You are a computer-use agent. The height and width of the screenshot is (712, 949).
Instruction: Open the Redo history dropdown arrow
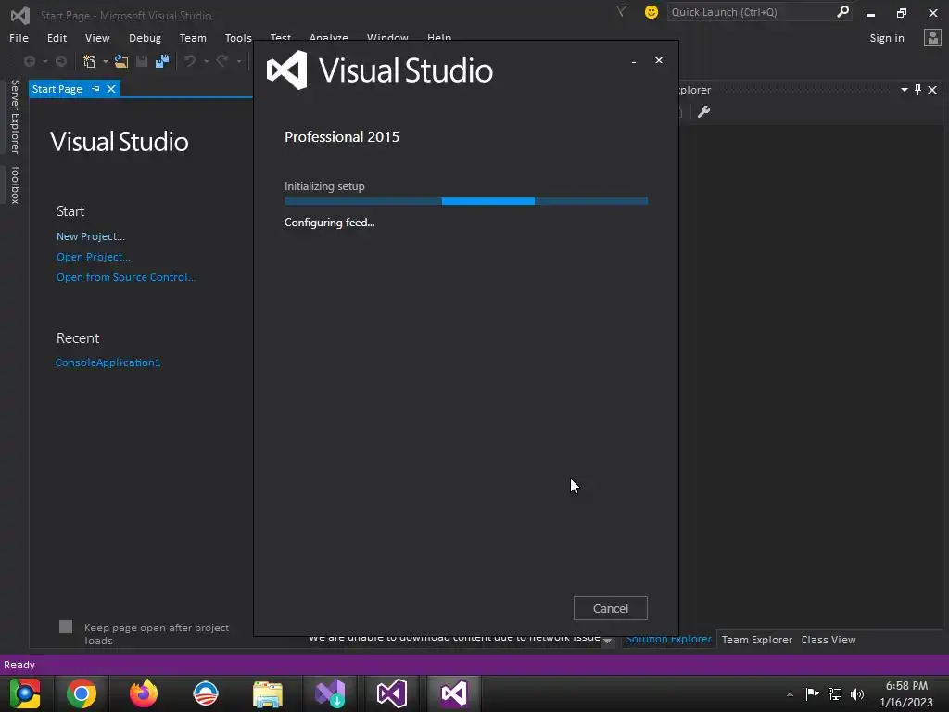(x=238, y=61)
